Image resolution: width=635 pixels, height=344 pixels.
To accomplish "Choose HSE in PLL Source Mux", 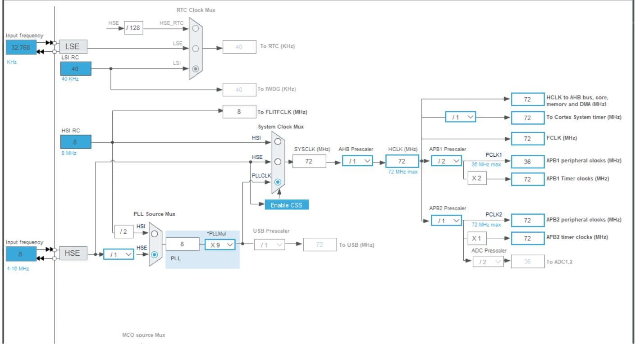I will point(155,254).
